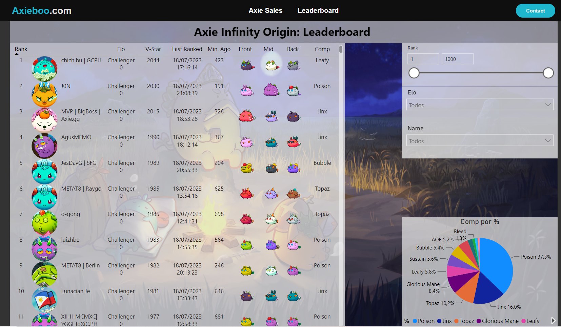The height and width of the screenshot is (327, 561).
Task: Toggle Glorious Mane legend entry
Action: [x=498, y=321]
